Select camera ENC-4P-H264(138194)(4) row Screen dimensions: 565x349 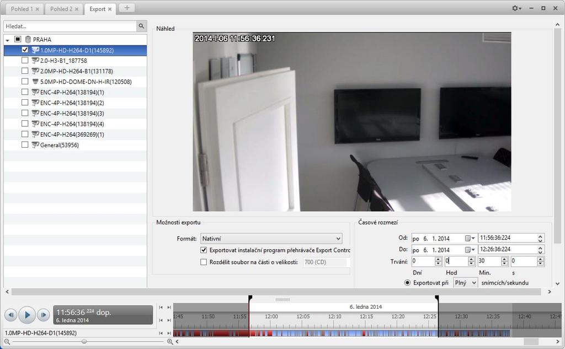[x=75, y=124]
